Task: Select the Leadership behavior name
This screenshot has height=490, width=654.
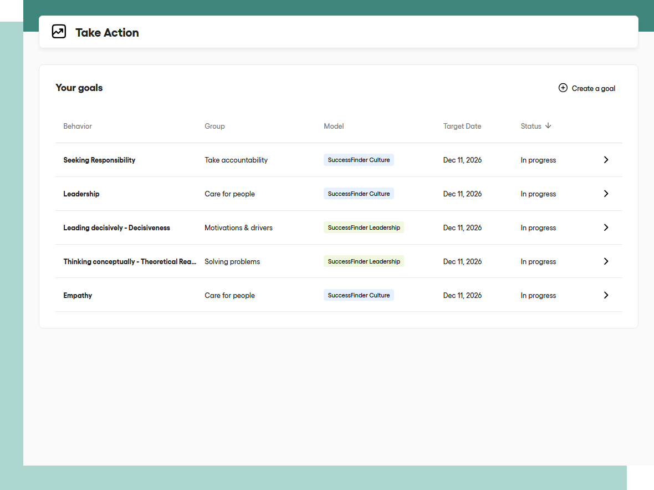Action: (x=81, y=194)
